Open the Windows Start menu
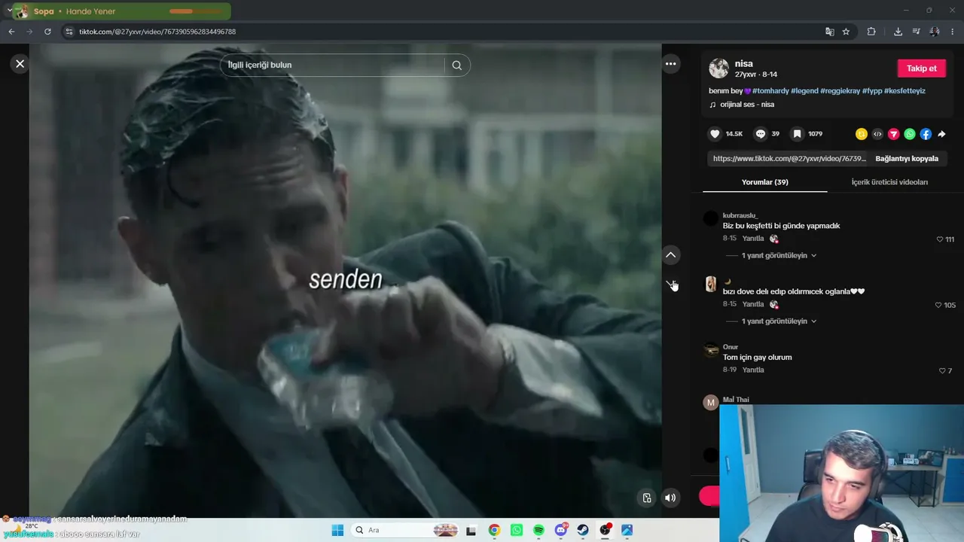The image size is (964, 542). pos(337,530)
